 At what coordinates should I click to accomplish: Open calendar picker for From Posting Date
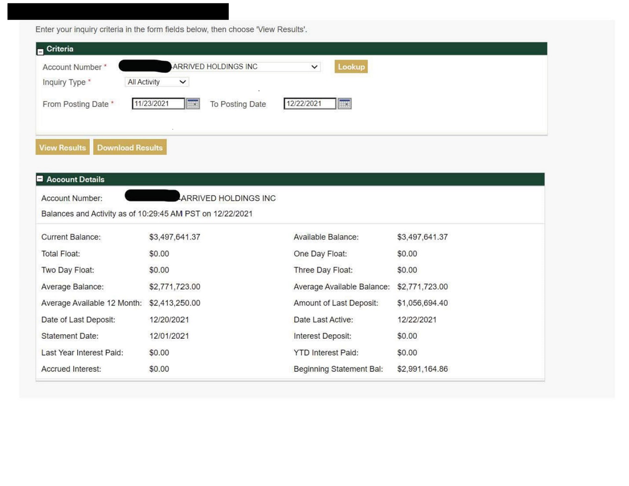pos(193,104)
